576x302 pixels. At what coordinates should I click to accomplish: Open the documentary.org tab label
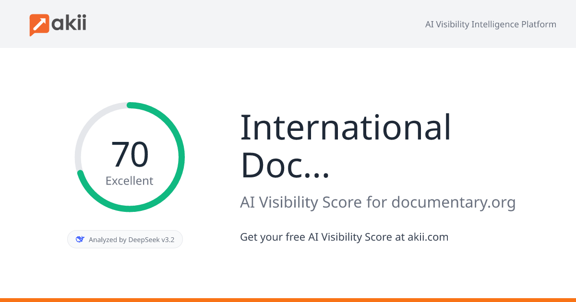tap(454, 202)
